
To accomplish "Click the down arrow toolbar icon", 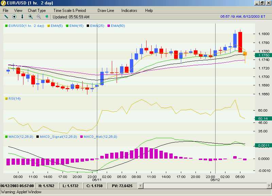I will (22, 17).
